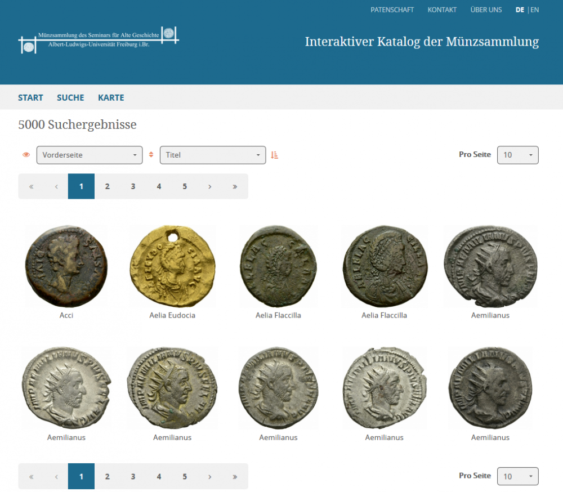The image size is (563, 492).
Task: Open the Vorderseite view dropdown
Action: pos(90,155)
